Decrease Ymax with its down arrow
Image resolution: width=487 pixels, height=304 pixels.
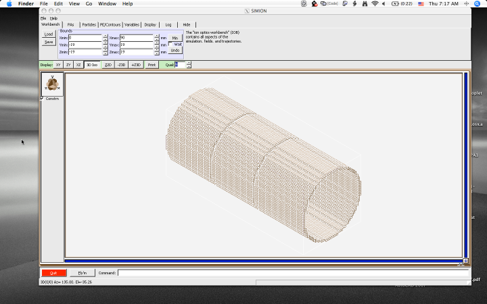157,47
